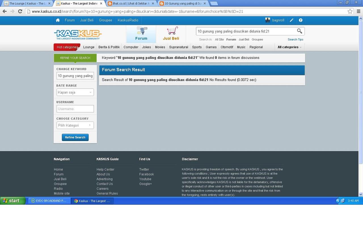363x250 pixels.
Task: Open Twitter footer link
Action: pyautogui.click(x=144, y=170)
